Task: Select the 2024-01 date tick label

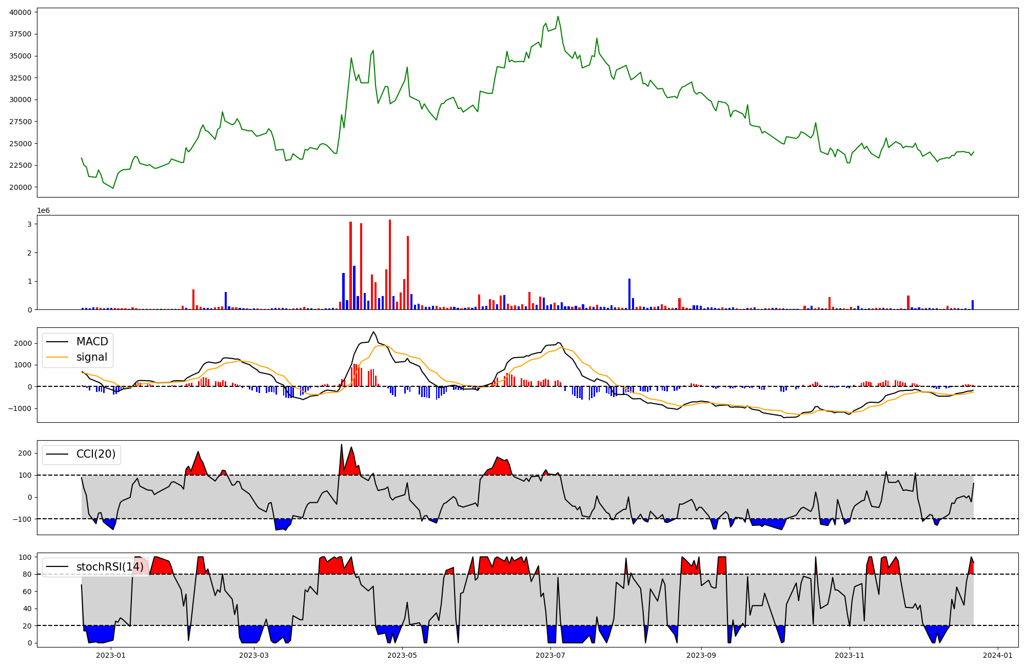Action: [x=998, y=655]
